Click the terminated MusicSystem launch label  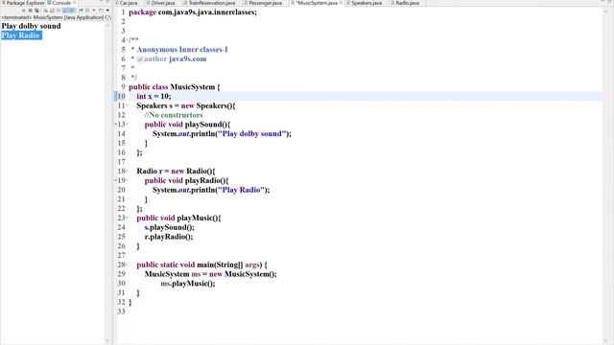click(x=56, y=17)
